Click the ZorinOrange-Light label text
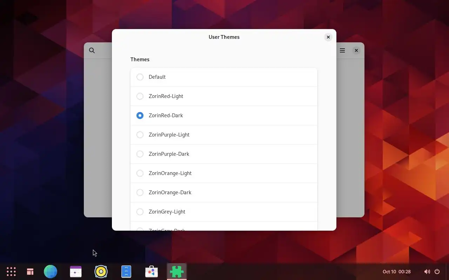 (x=170, y=173)
